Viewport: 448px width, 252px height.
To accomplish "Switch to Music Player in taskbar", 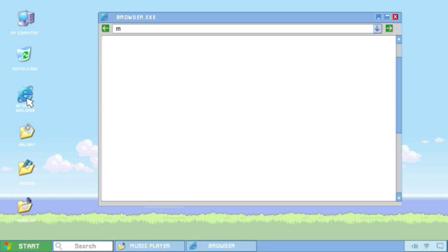I will click(x=149, y=246).
